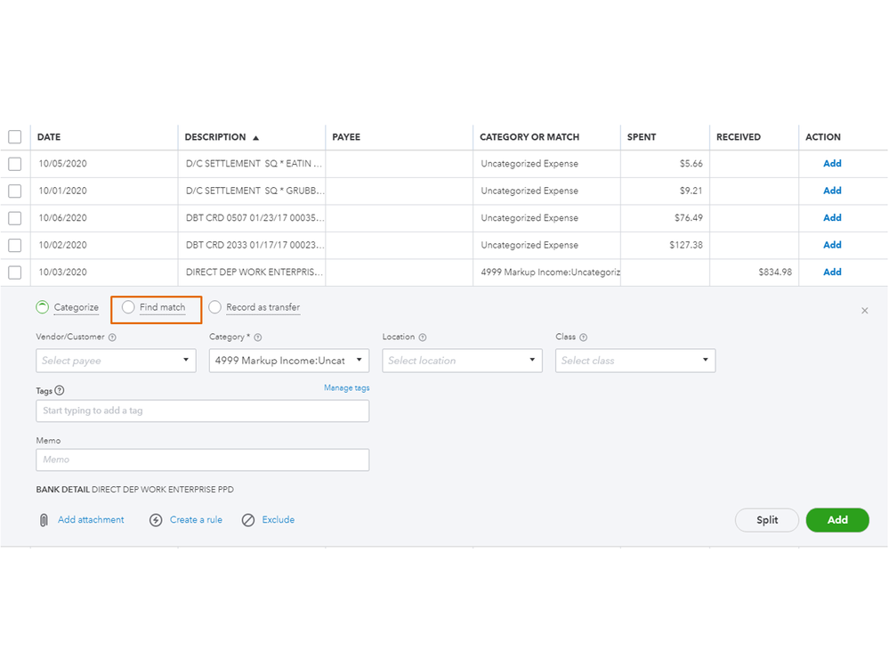Click the green Add button
The height and width of the screenshot is (667, 889).
coord(836,520)
